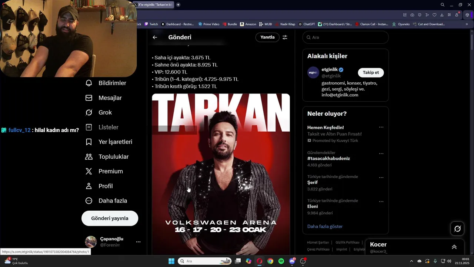Open Discord from the taskbar

point(292,261)
